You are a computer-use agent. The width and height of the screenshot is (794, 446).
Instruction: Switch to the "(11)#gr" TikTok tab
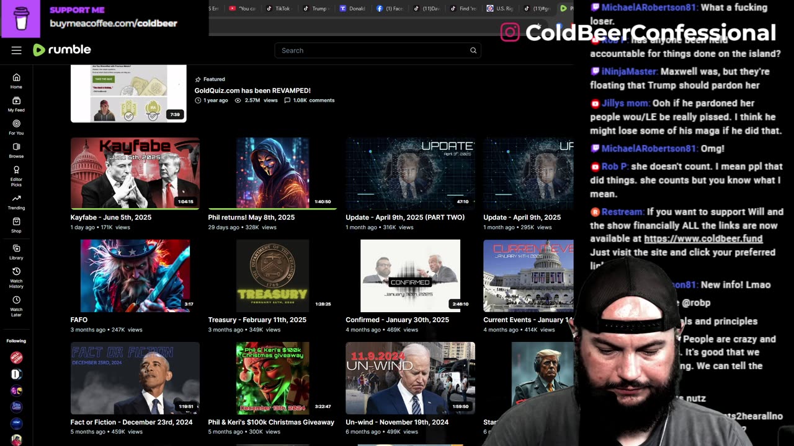537,9
